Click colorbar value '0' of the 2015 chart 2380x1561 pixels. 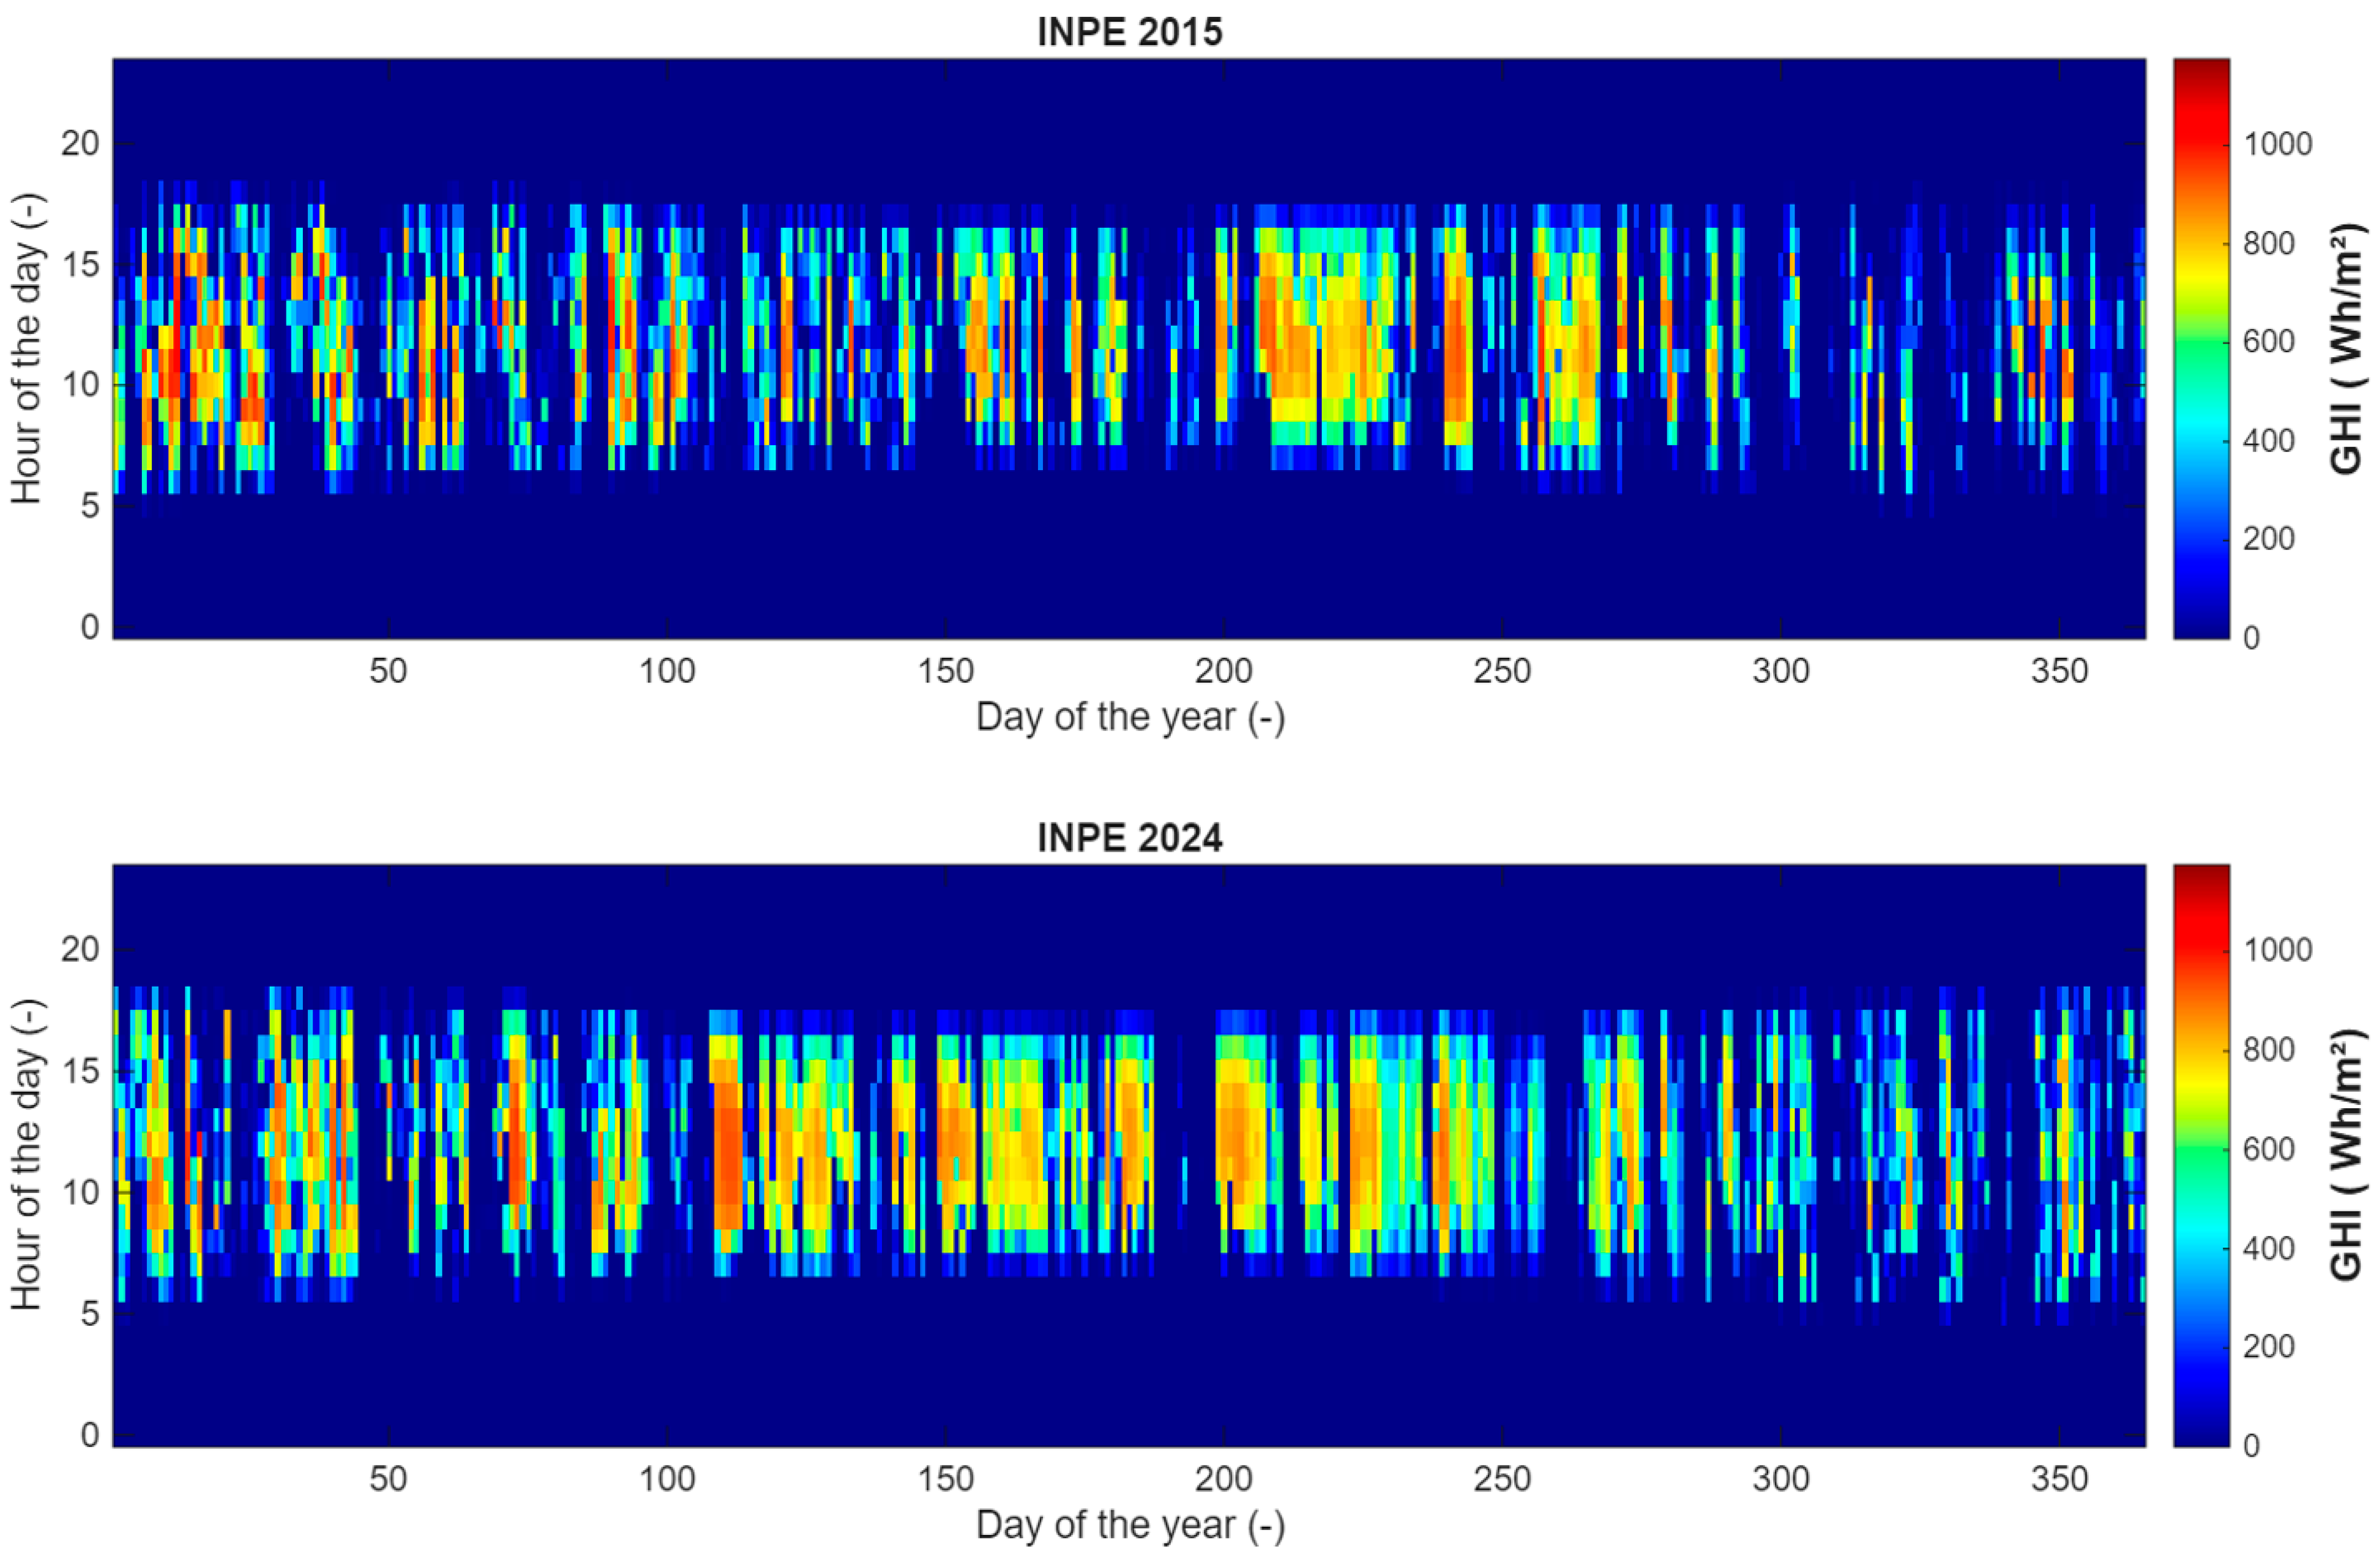pyautogui.click(x=2252, y=638)
